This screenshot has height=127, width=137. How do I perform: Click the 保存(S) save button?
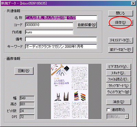(120, 23)
